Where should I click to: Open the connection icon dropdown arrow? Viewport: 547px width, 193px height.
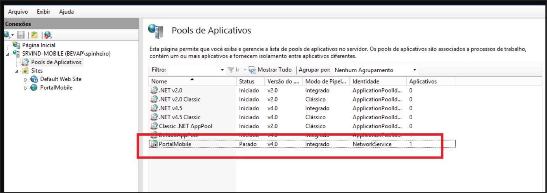click(x=13, y=35)
